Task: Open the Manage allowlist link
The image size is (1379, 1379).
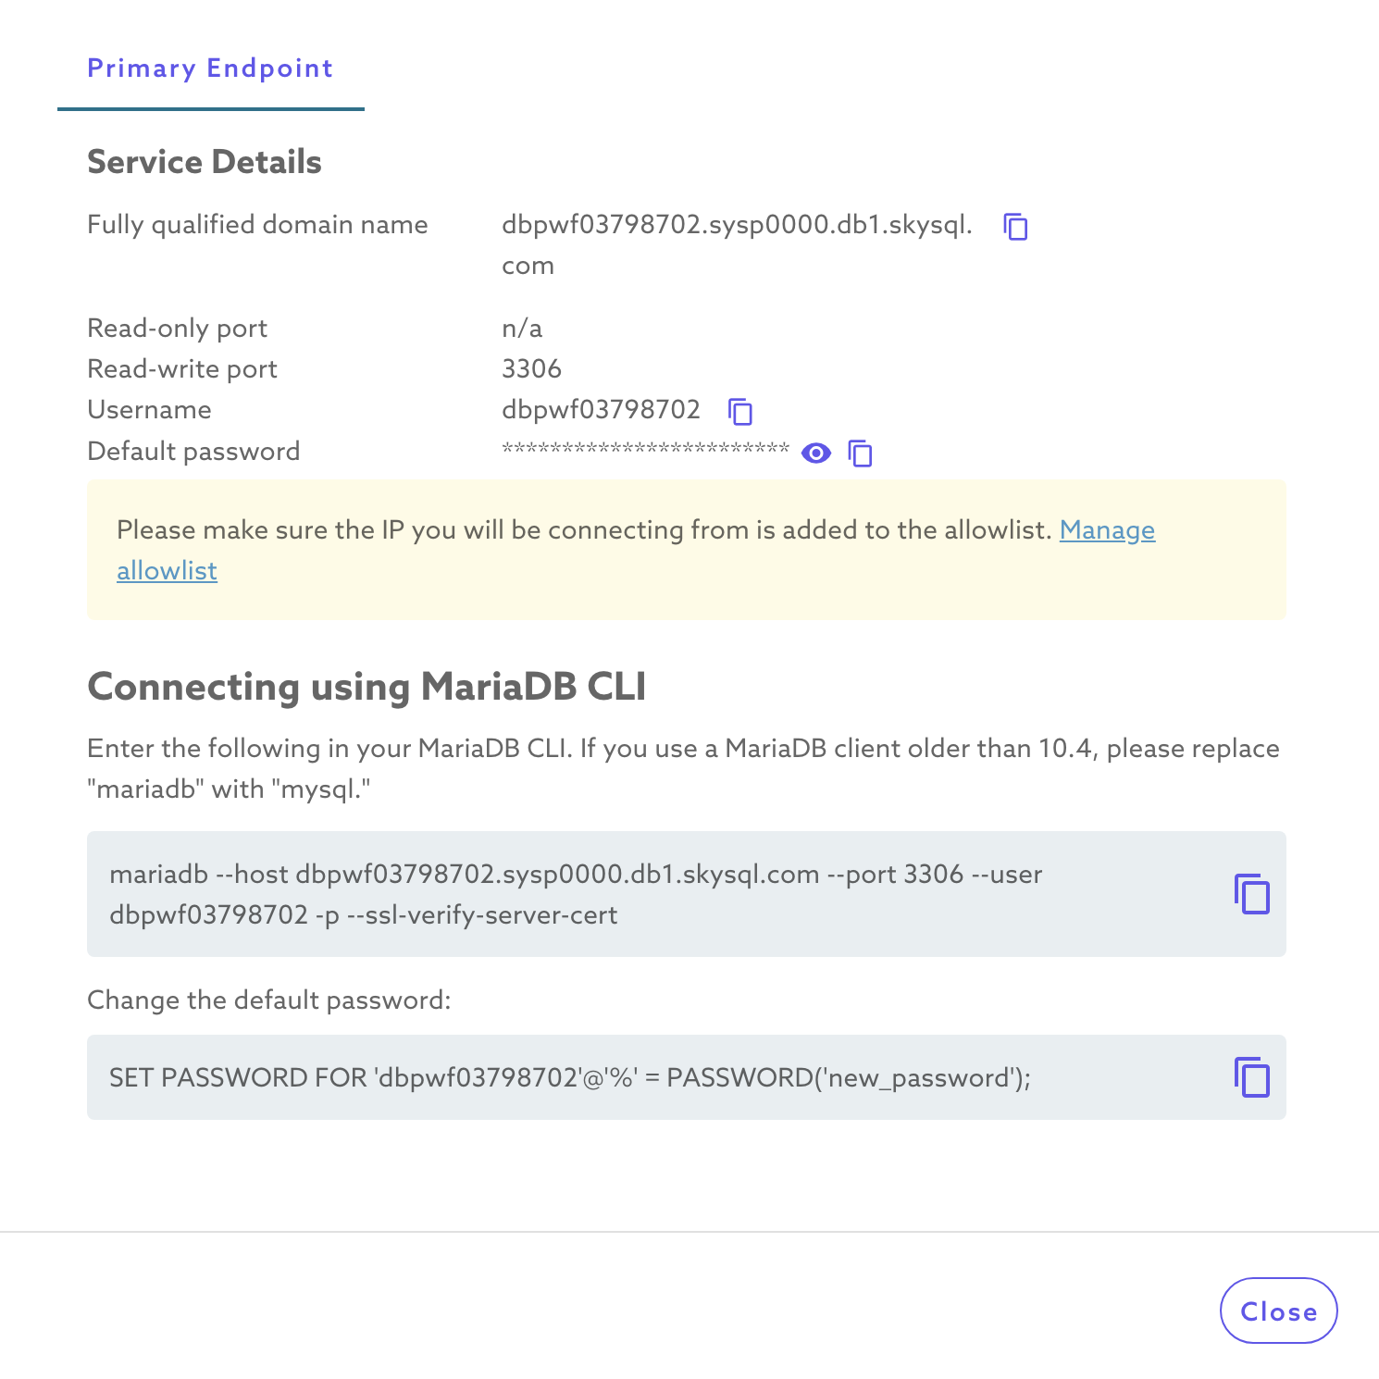Action: click(x=1107, y=530)
